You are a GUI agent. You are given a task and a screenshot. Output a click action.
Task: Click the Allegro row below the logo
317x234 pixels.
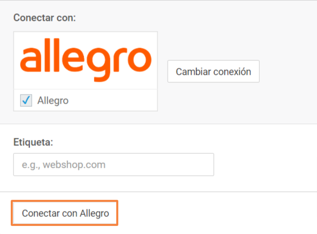[x=86, y=100]
